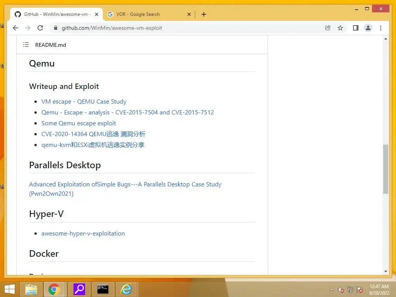Open awesome-hyper-v-exploitation link

tap(83, 233)
